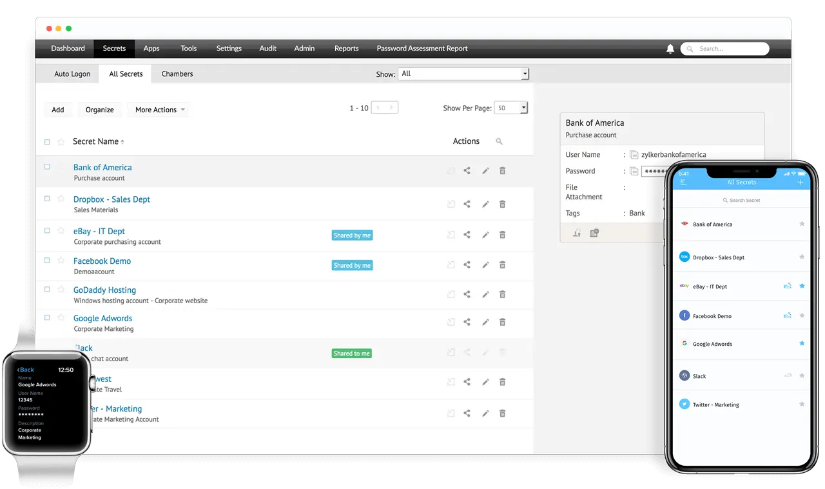
Task: Open the Dropbox - Sales Dept secret
Action: click(112, 199)
